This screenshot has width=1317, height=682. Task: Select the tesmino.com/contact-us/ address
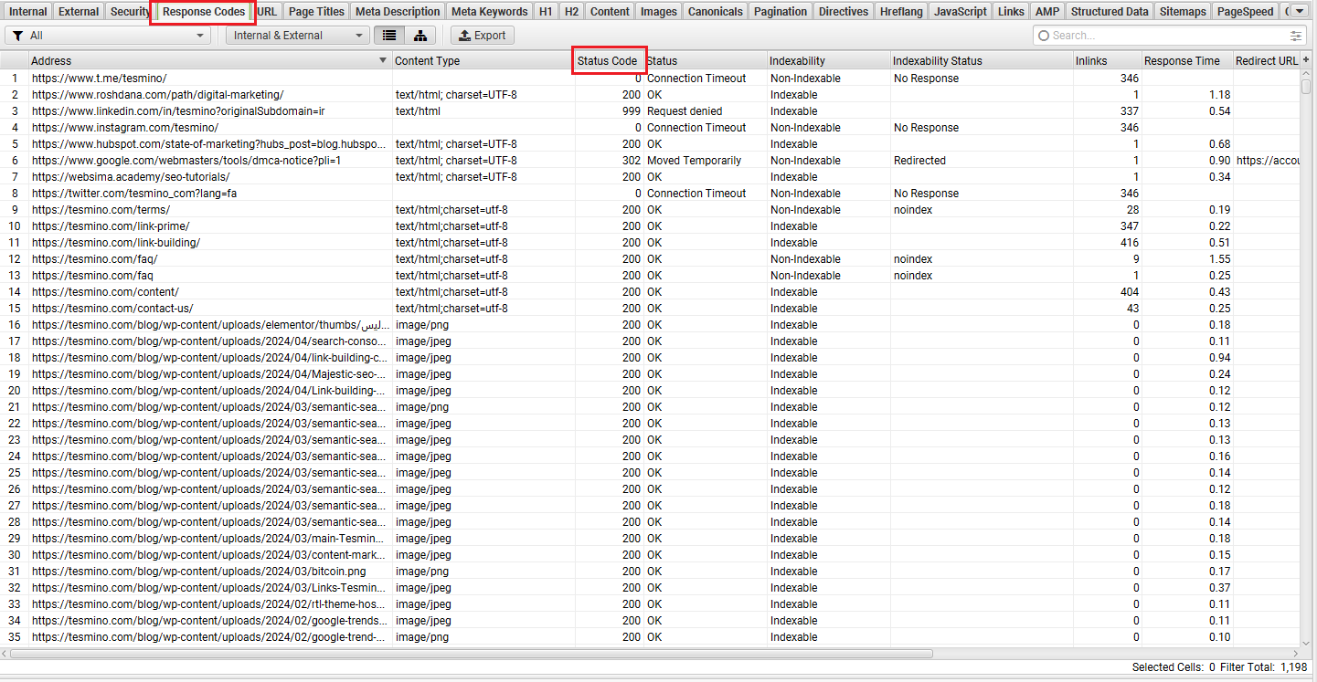coord(112,309)
